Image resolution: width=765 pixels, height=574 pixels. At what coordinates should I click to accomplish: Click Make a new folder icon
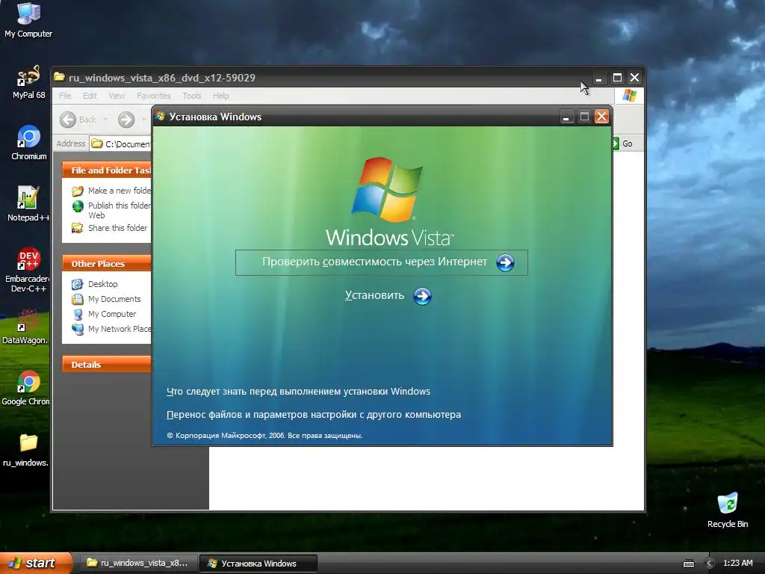tap(78, 191)
